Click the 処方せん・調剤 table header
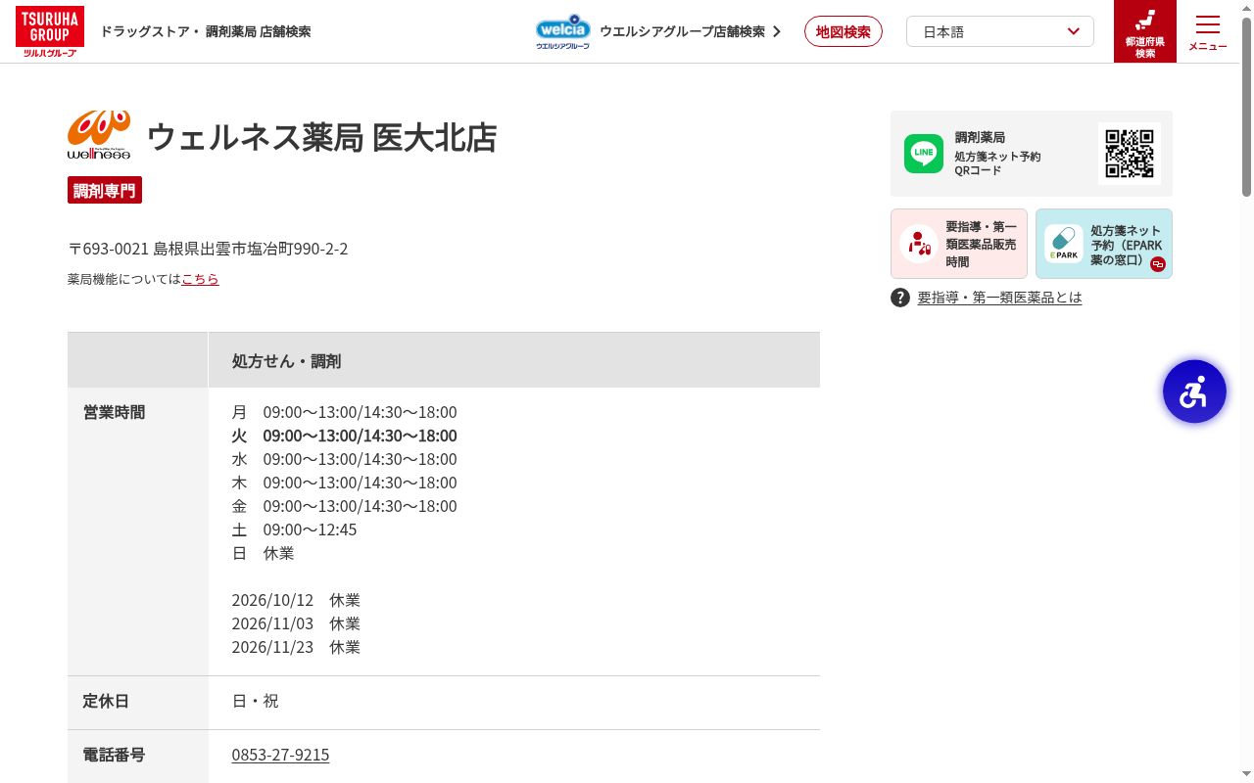Image resolution: width=1254 pixels, height=783 pixels. 514,360
